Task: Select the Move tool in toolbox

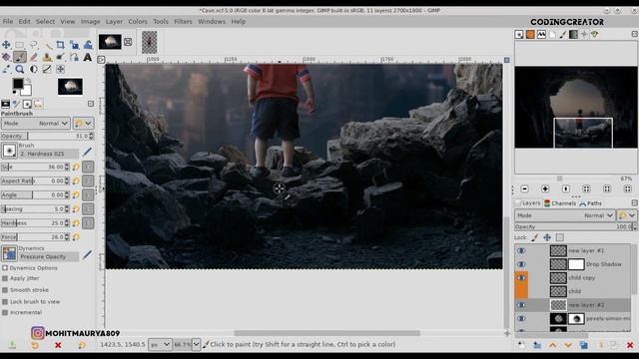Action: (x=6, y=44)
